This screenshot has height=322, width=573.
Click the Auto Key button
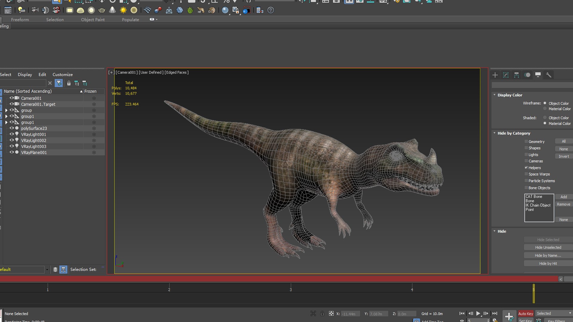tap(526, 314)
